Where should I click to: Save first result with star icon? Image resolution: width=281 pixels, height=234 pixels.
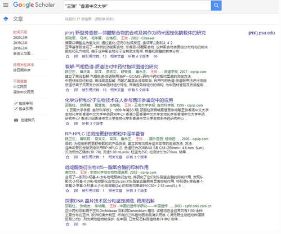tap(68, 56)
